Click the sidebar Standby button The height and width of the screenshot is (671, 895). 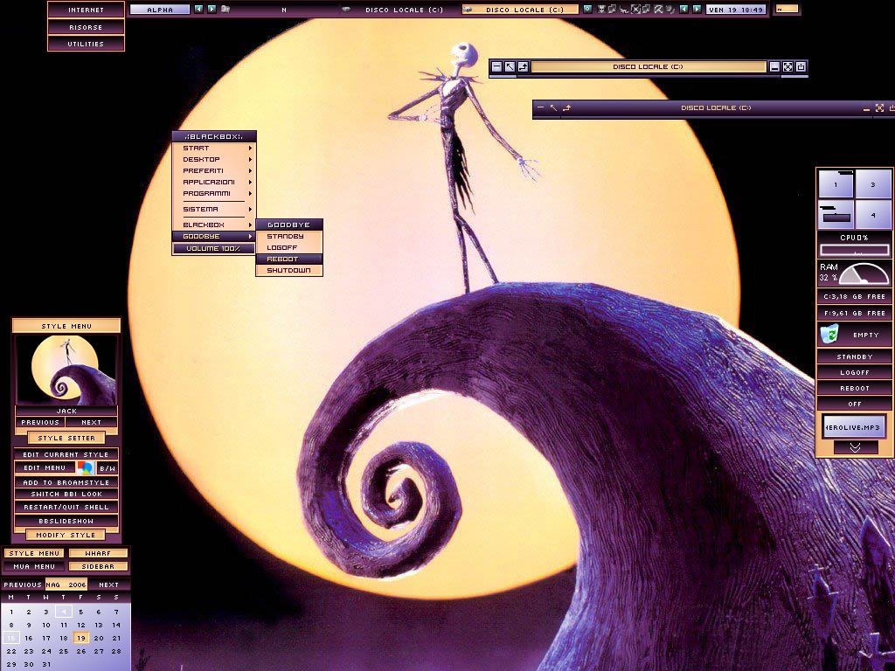(x=855, y=356)
